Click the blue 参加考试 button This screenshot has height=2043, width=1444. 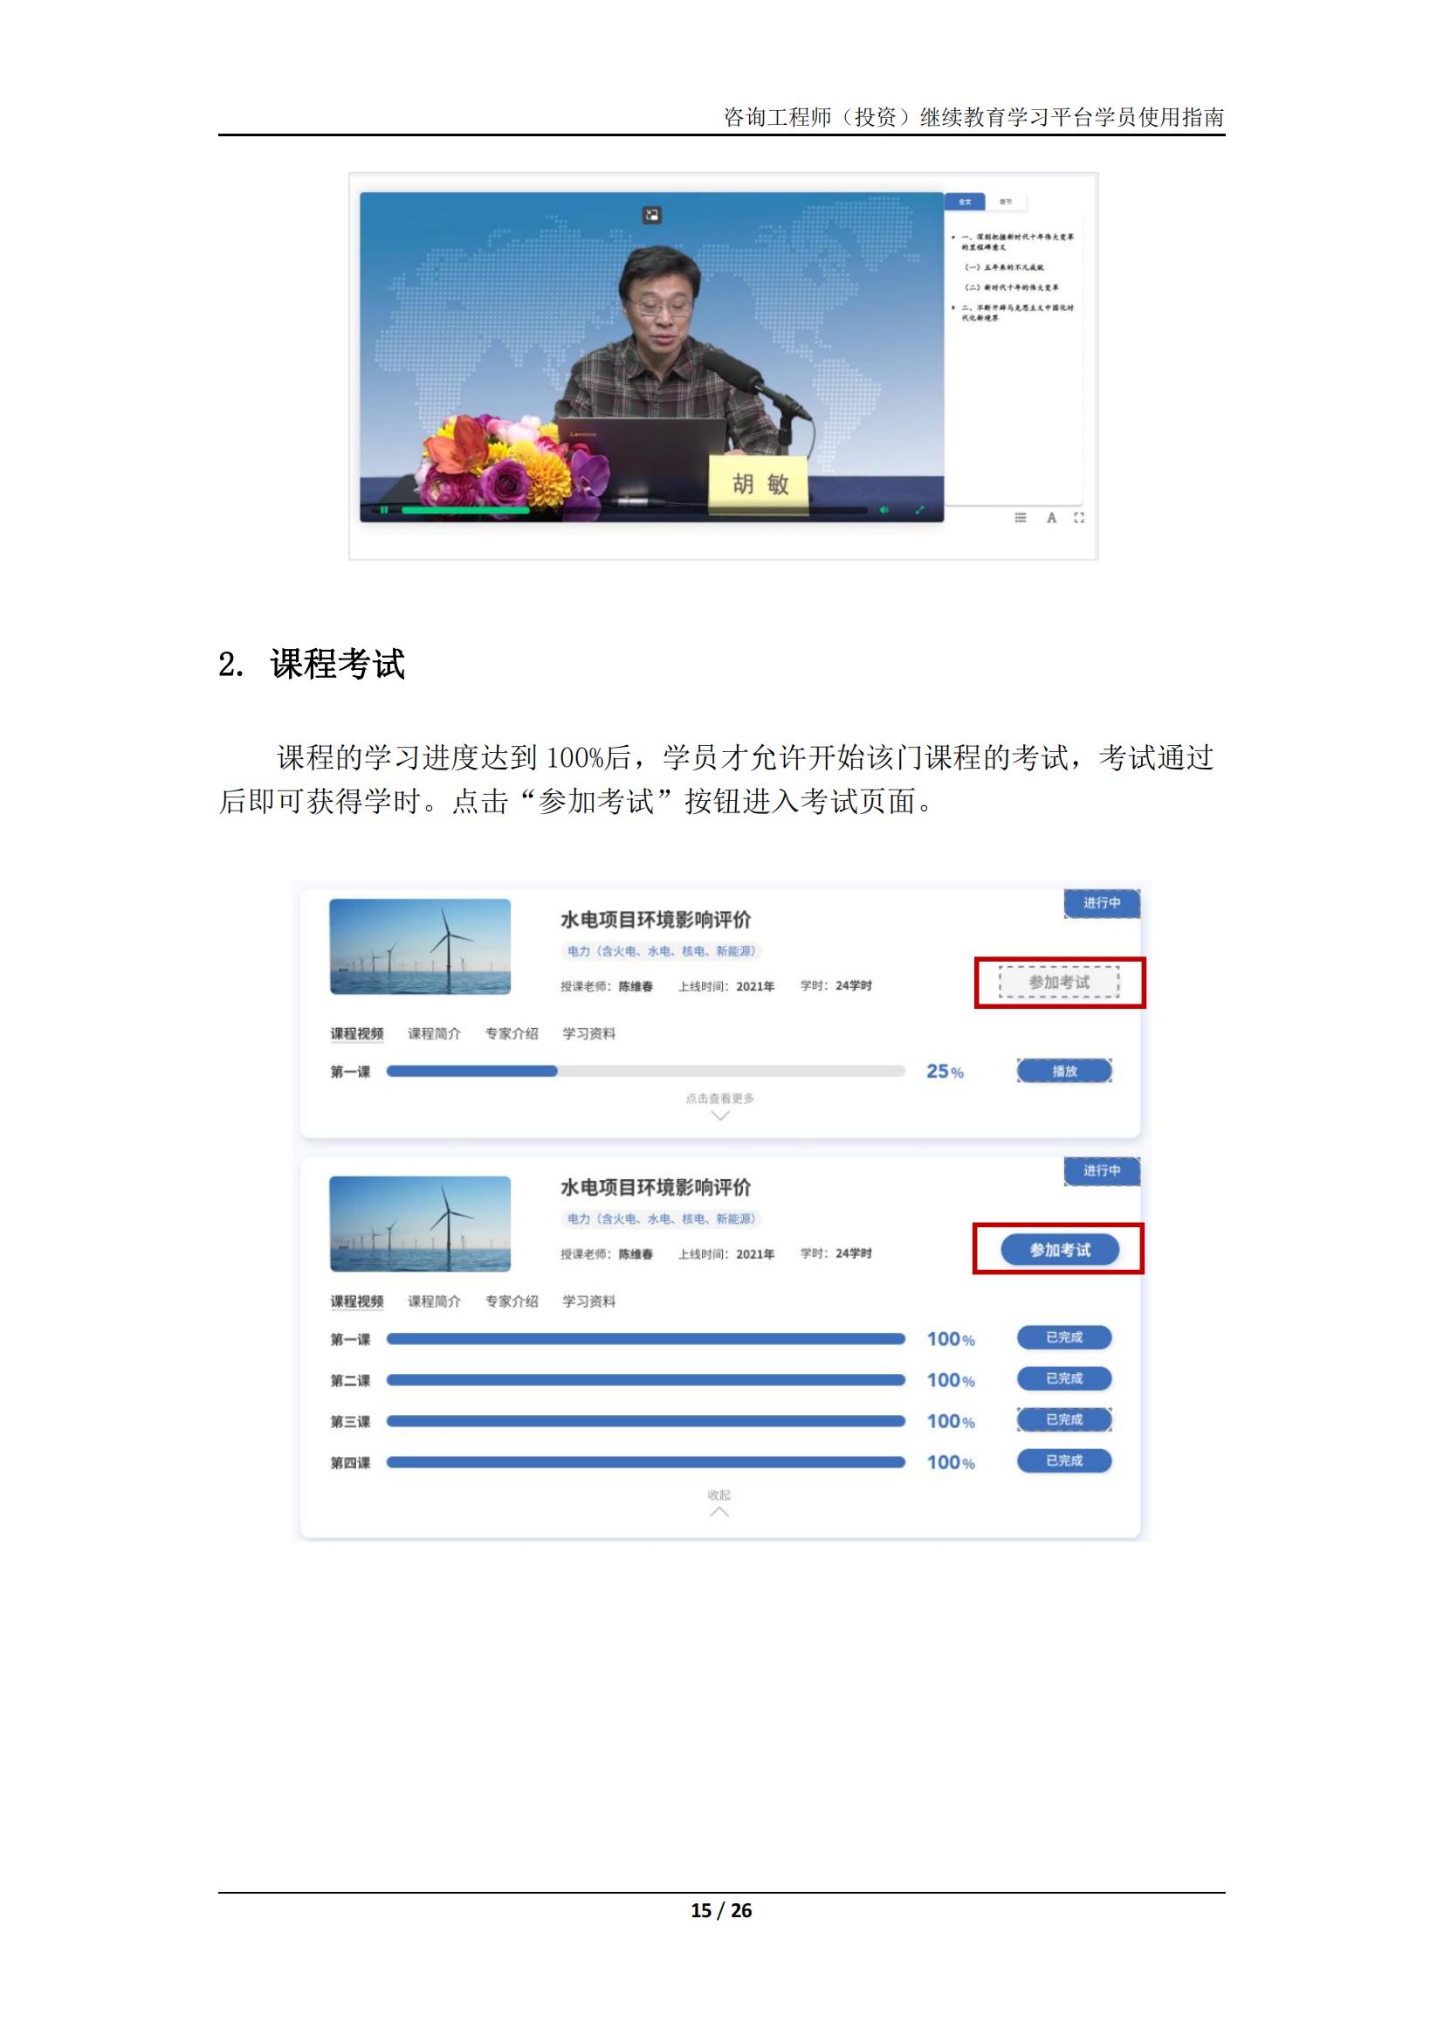tap(1059, 1249)
